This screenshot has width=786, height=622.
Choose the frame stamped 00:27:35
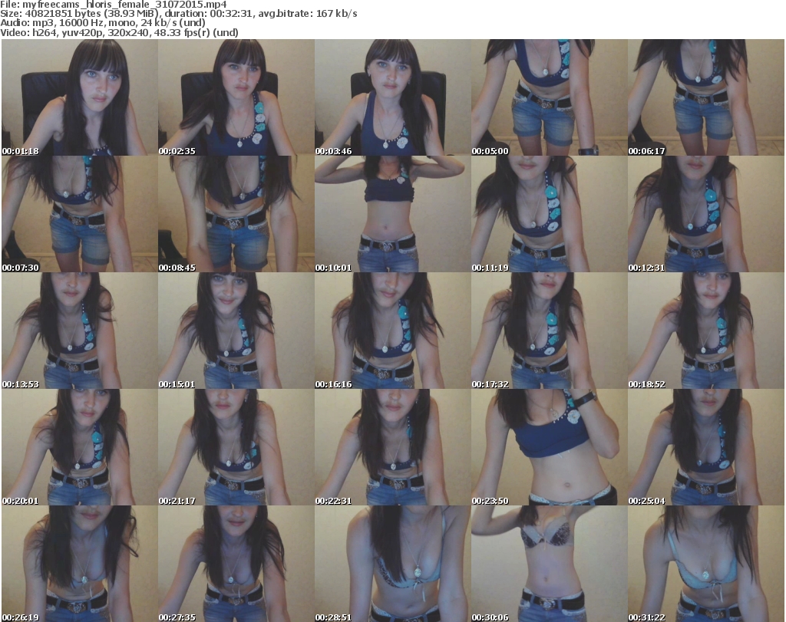click(x=236, y=564)
